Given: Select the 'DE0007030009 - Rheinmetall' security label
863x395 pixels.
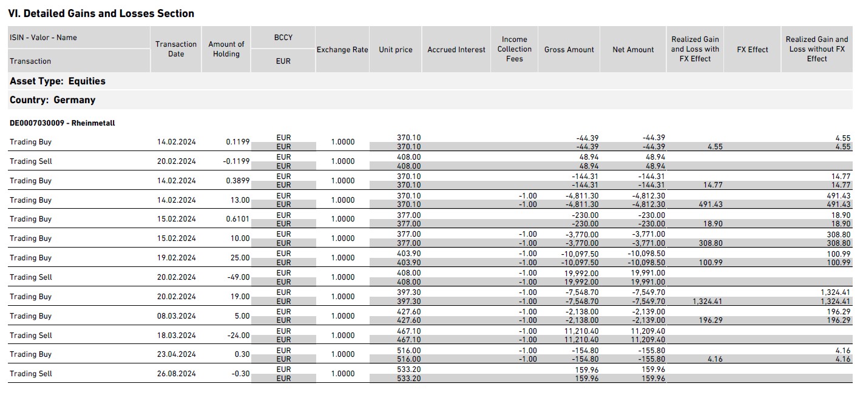Looking at the screenshot, I should pos(63,123).
